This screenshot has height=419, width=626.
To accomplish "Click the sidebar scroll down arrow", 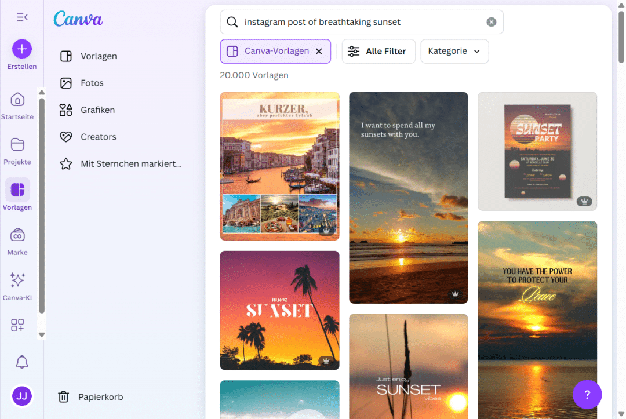I will pos(42,335).
